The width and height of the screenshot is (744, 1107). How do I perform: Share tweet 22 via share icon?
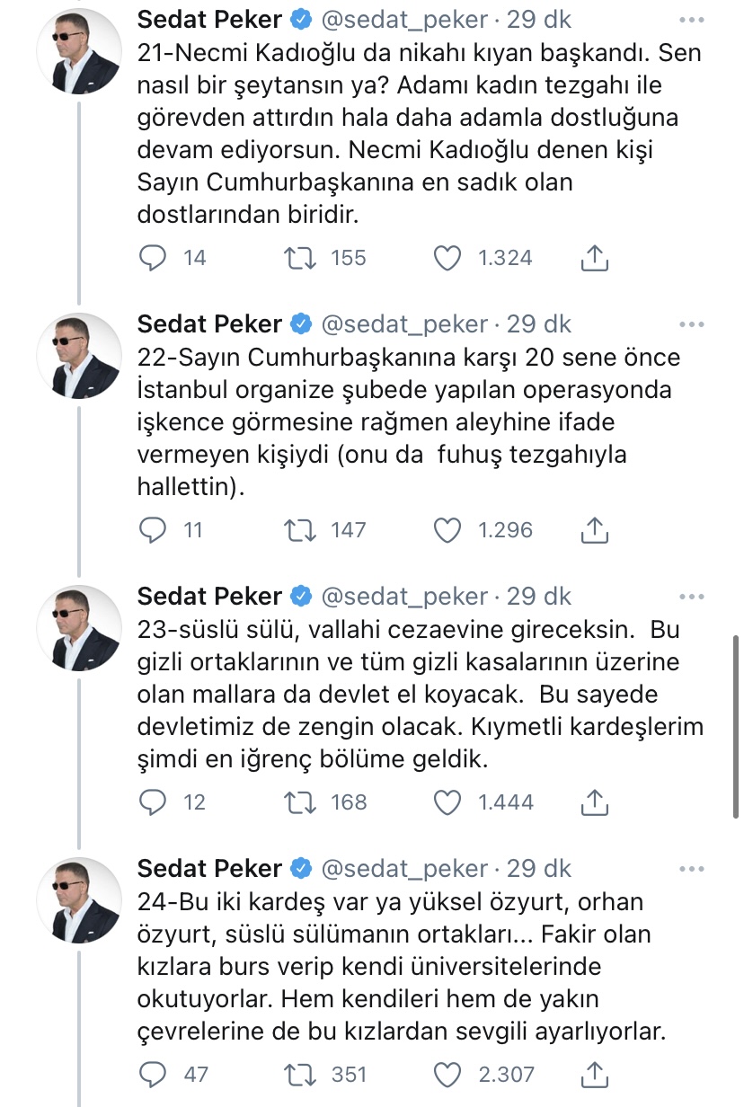594,530
